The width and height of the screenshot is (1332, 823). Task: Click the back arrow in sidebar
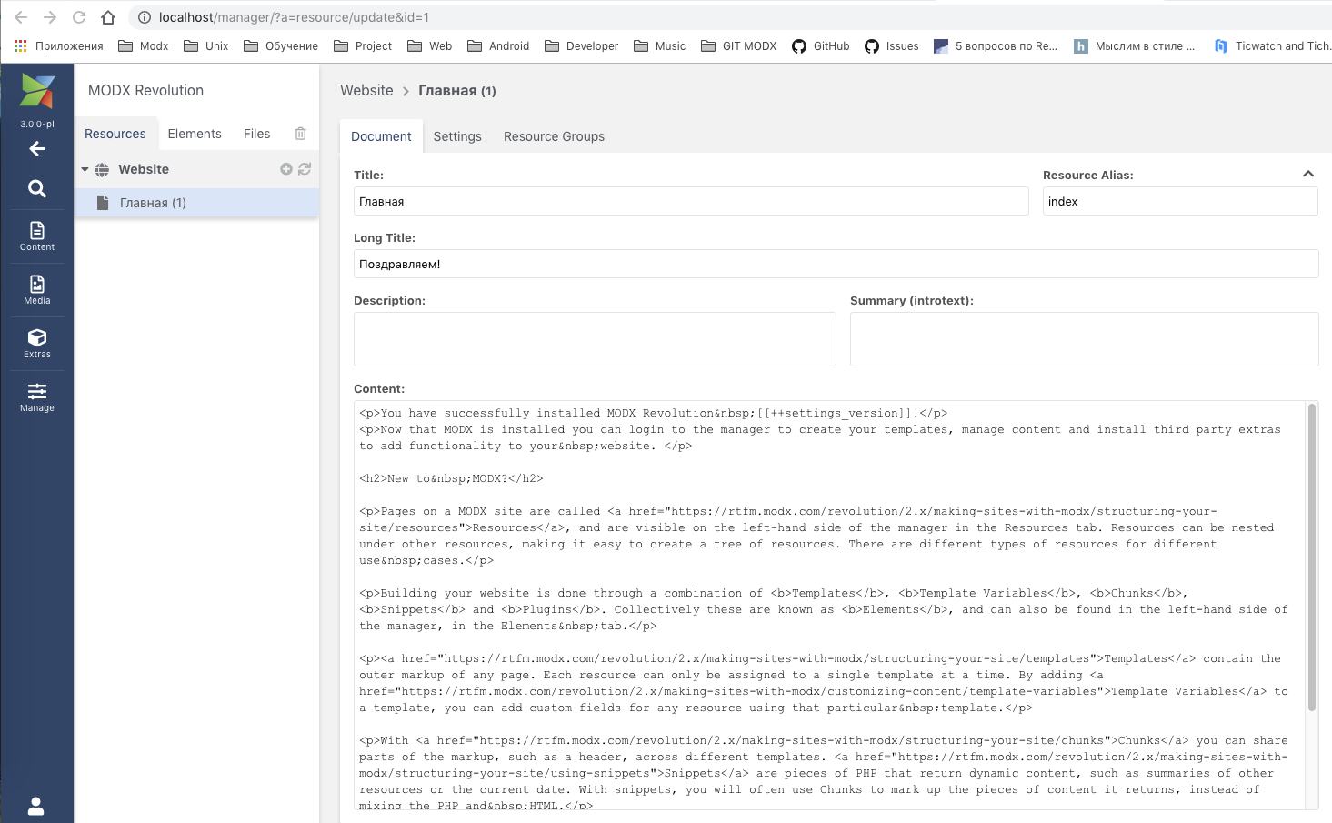pyautogui.click(x=37, y=148)
